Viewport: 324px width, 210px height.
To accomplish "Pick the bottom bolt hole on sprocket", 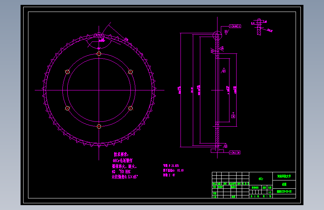I will 99,127.
